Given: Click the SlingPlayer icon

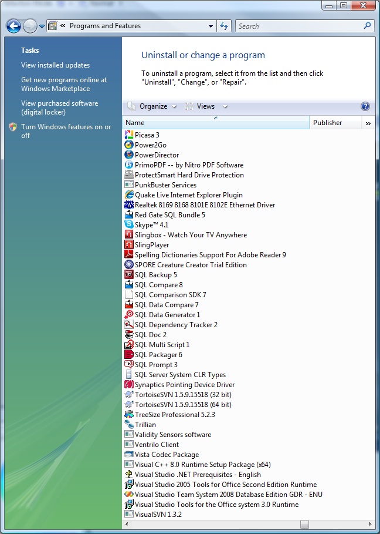Looking at the screenshot, I should click(x=129, y=244).
